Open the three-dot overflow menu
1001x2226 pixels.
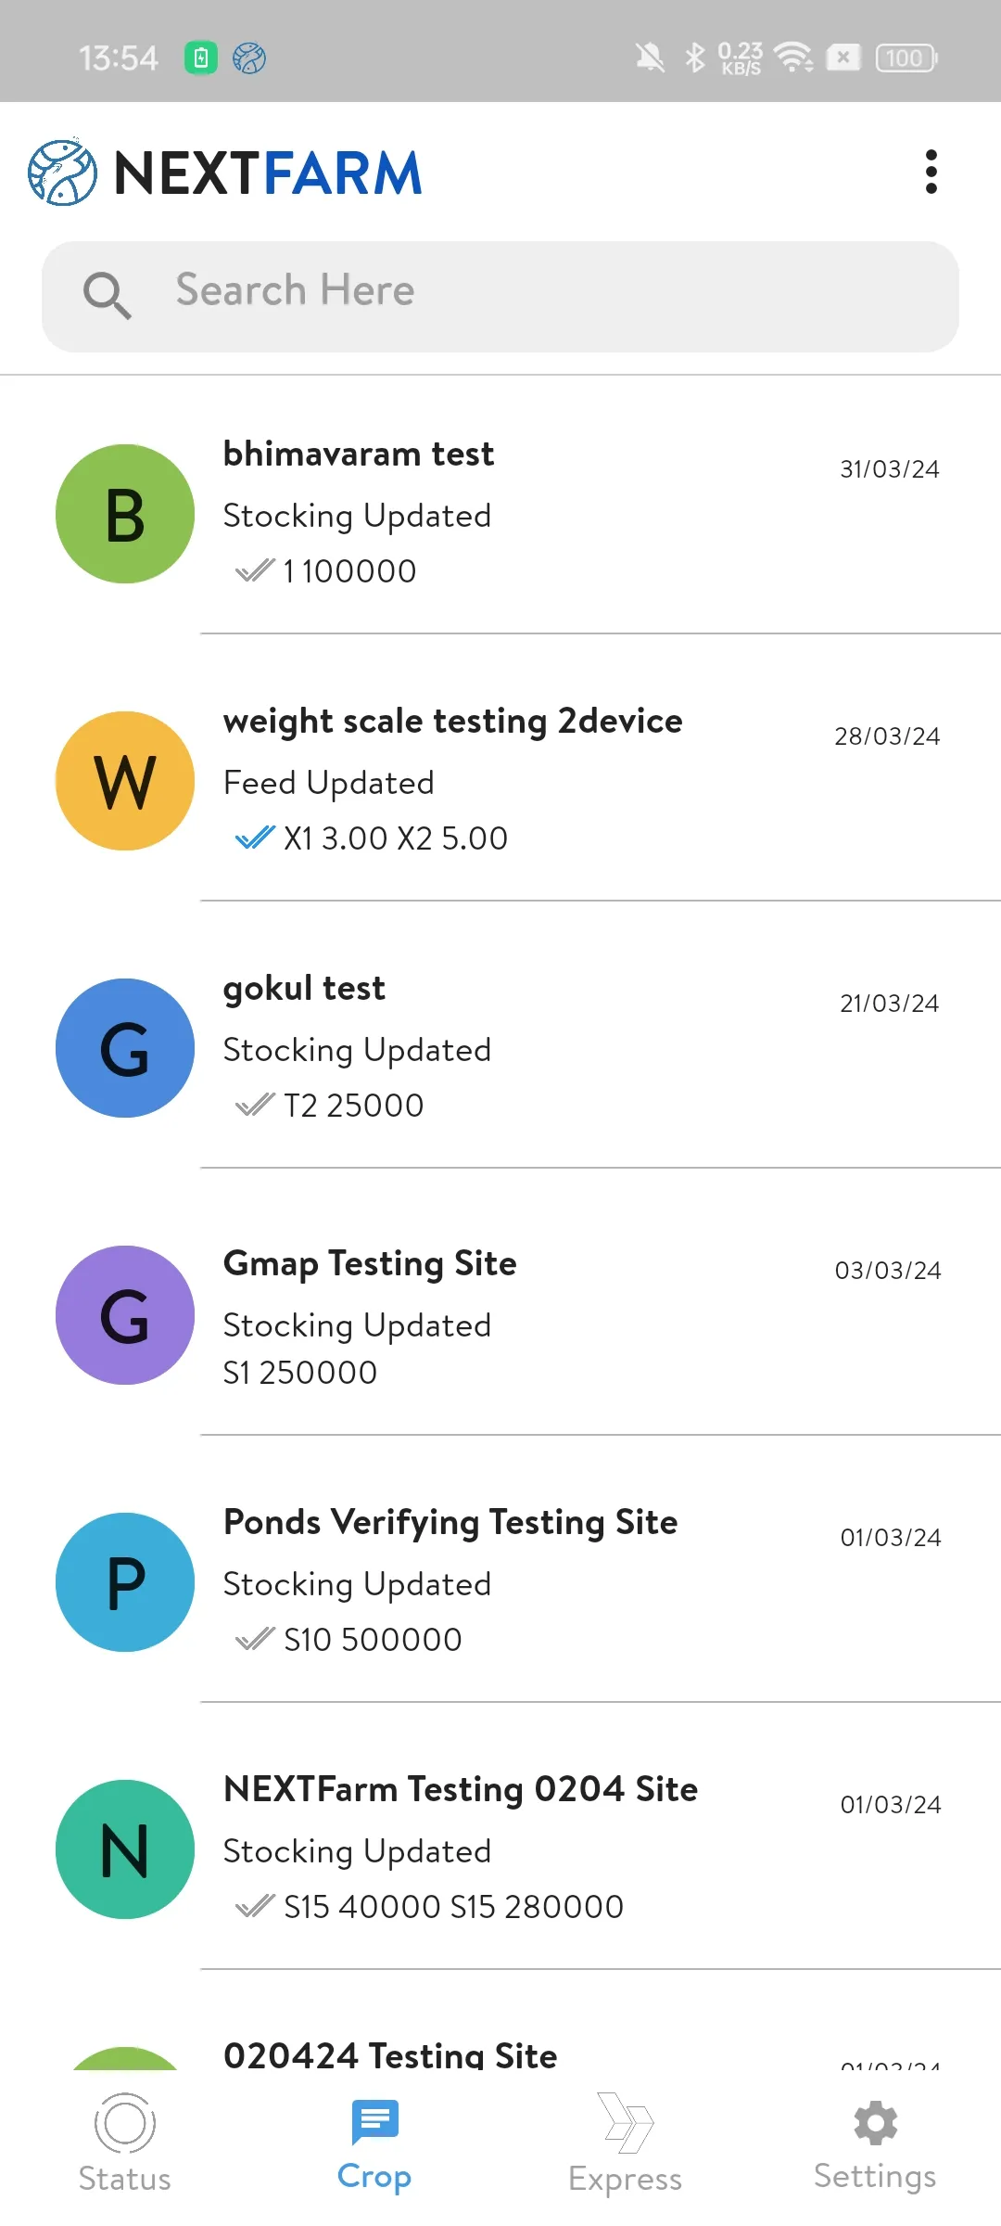(x=931, y=172)
